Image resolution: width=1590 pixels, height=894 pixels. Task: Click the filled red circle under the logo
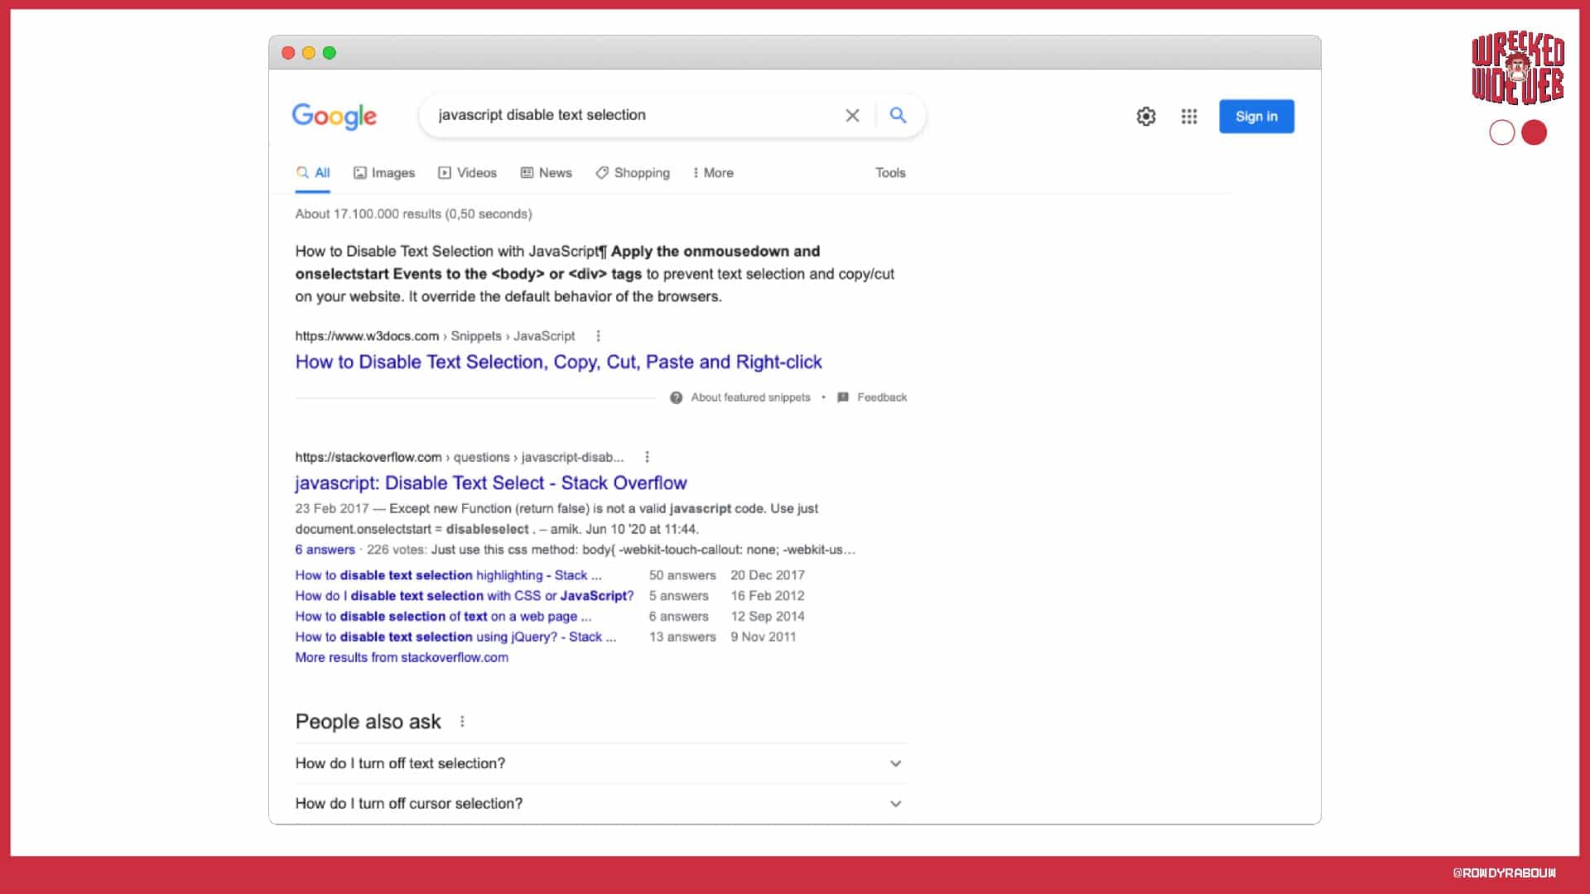pos(1534,132)
